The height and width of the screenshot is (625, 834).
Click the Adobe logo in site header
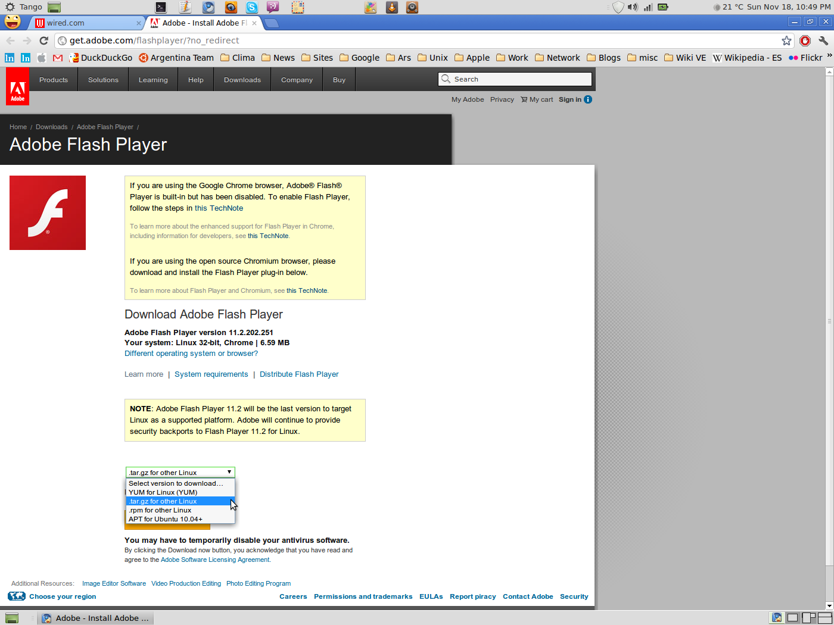[x=18, y=86]
